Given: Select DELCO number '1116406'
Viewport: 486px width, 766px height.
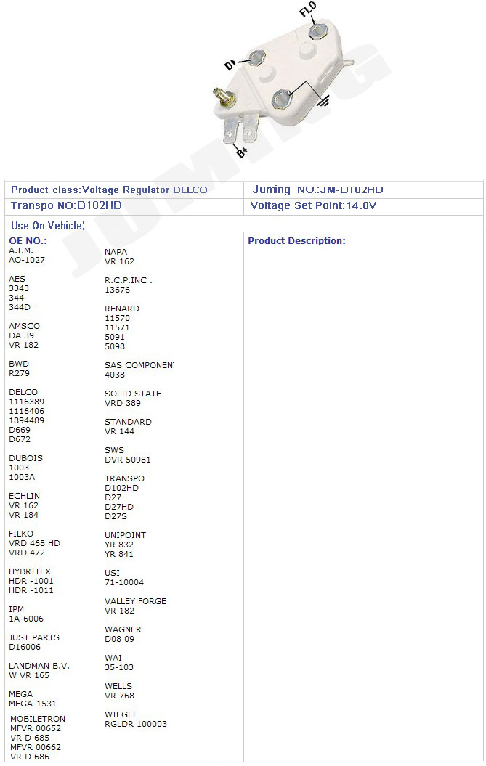Looking at the screenshot, I should [26, 411].
